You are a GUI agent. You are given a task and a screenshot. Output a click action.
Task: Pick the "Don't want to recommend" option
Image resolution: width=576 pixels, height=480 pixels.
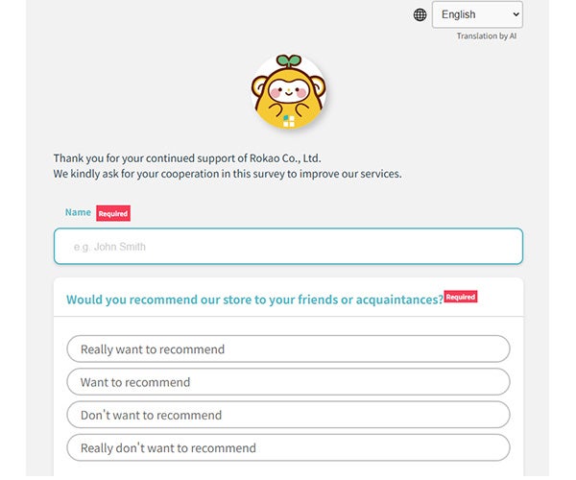pos(288,415)
